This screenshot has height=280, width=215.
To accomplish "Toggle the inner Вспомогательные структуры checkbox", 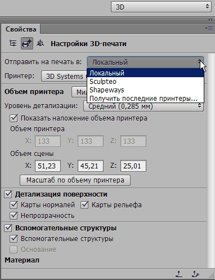I will click(14, 239).
